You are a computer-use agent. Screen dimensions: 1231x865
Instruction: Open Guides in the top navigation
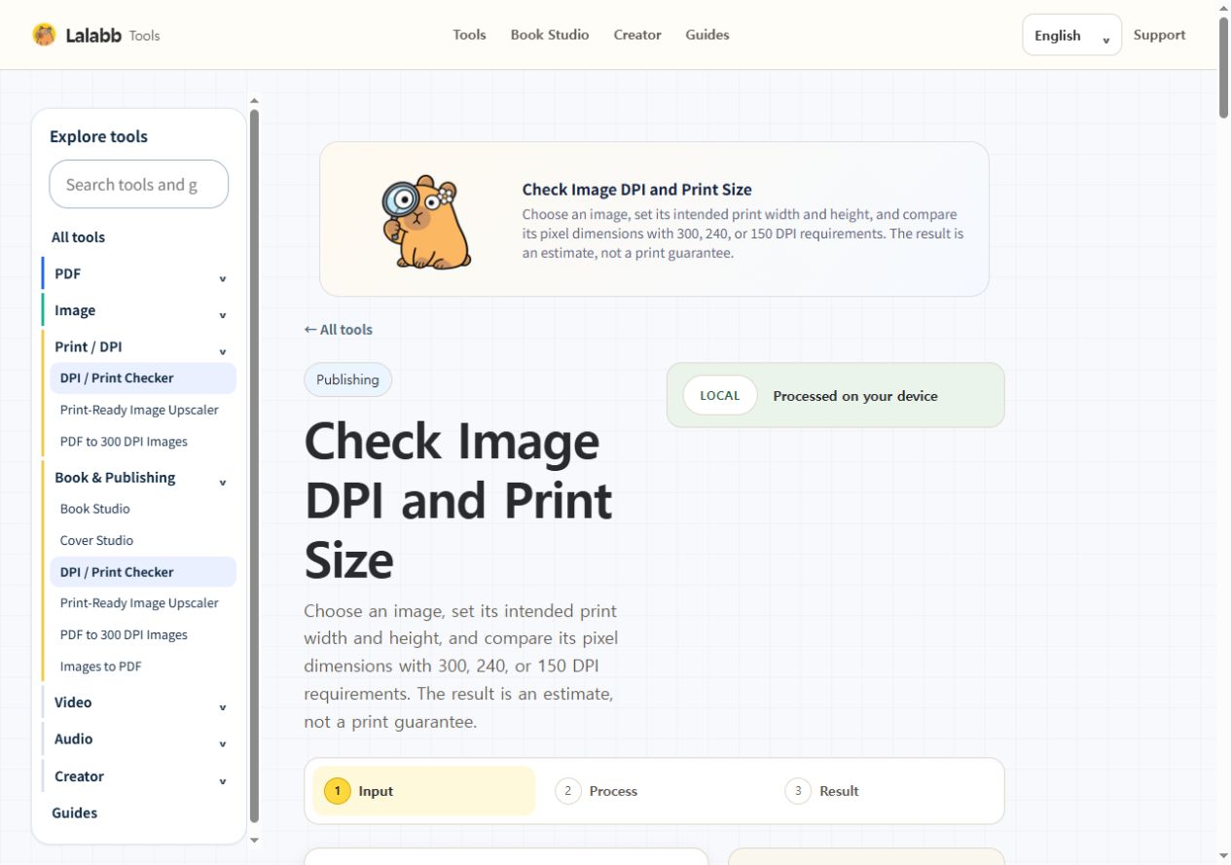(x=707, y=35)
